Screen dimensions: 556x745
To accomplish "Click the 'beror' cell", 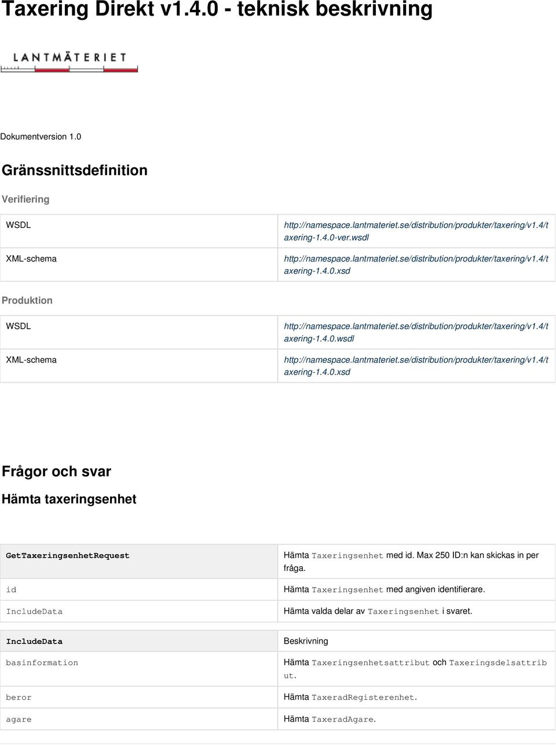I will click(139, 697).
